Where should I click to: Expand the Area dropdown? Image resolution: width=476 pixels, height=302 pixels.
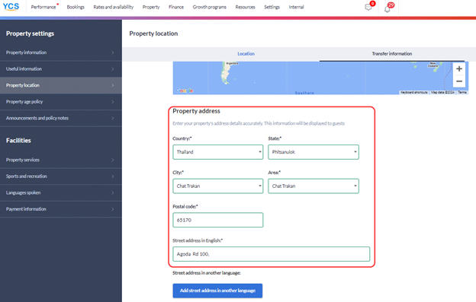point(314,186)
